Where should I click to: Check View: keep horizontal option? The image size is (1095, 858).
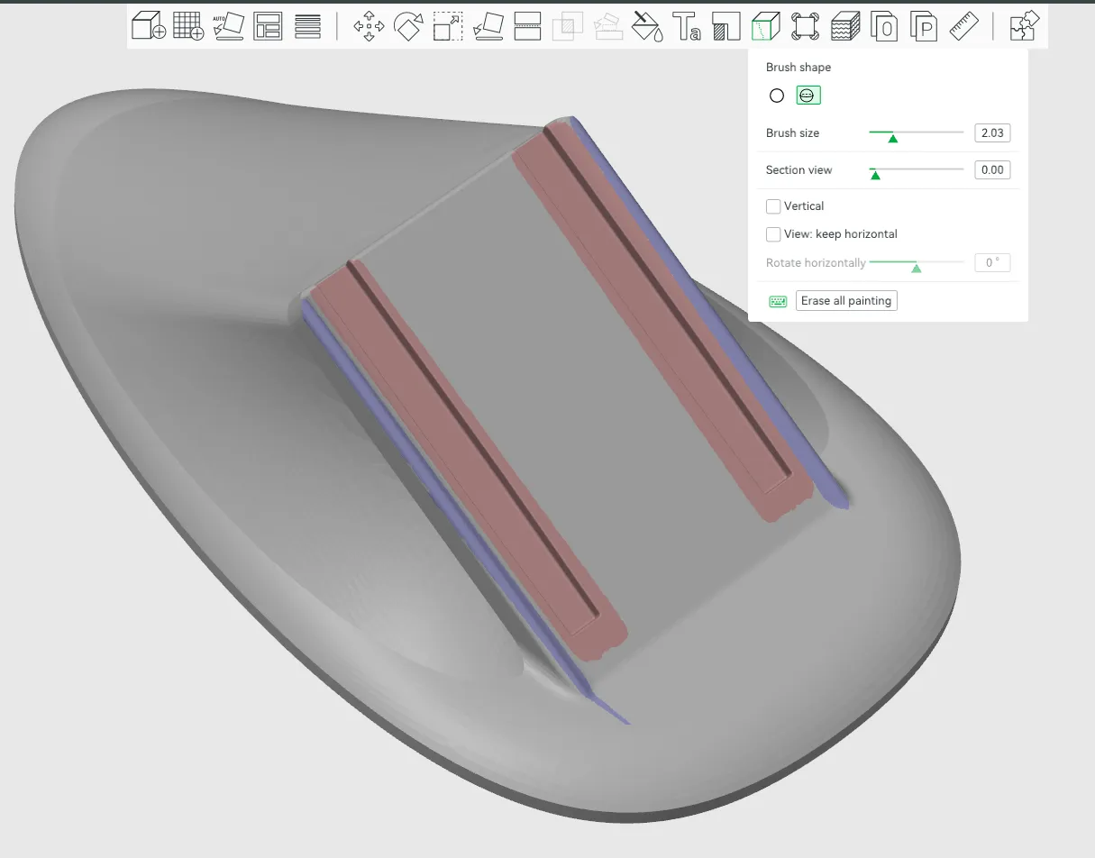pyautogui.click(x=773, y=234)
